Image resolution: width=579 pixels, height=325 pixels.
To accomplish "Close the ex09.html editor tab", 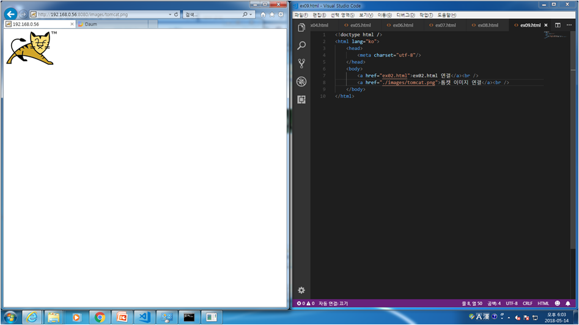I will click(x=546, y=25).
